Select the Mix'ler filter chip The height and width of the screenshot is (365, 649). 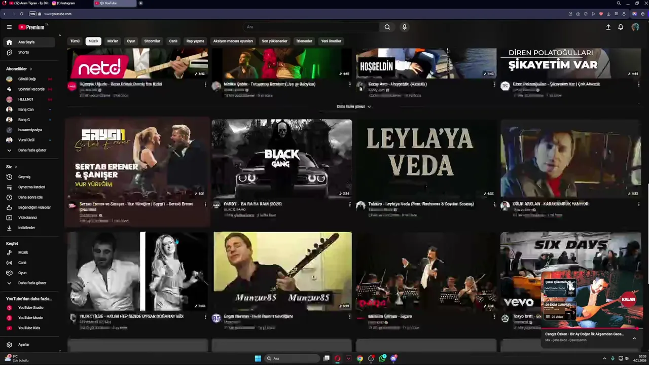click(x=113, y=41)
